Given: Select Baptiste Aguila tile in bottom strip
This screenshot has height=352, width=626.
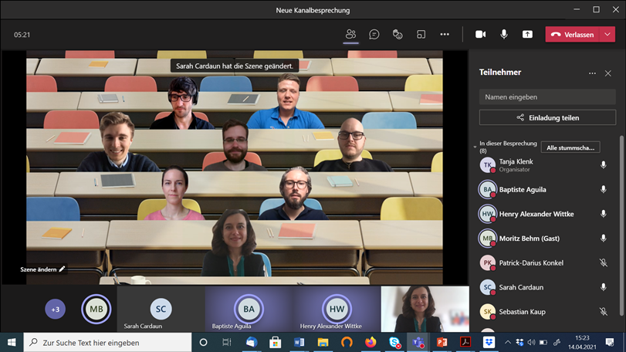Looking at the screenshot, I should (249, 309).
